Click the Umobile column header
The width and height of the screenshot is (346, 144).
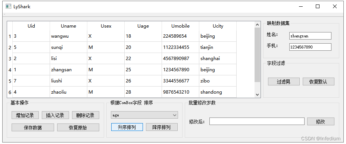tap(180, 26)
